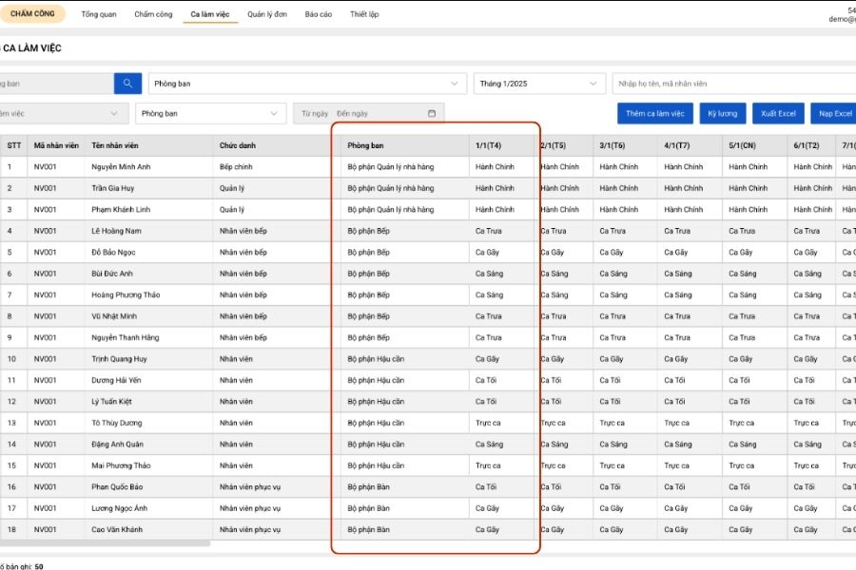Click the Bếp chính job title cell
This screenshot has width=856, height=570.
[236, 167]
